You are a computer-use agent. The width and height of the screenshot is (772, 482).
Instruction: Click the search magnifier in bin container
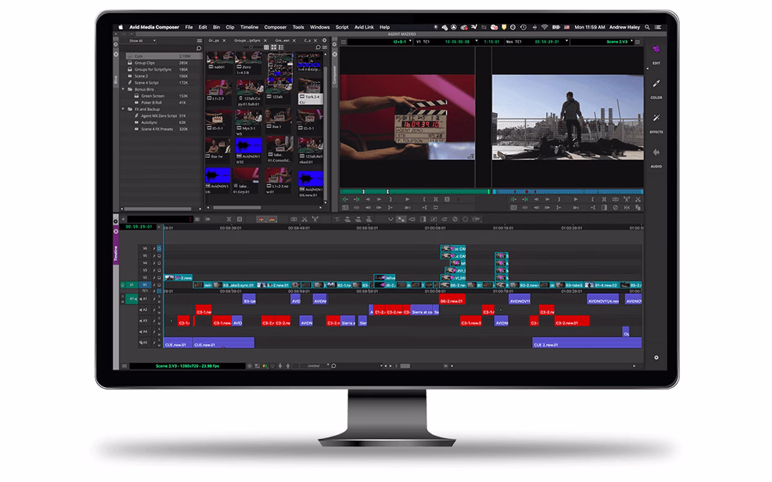(199, 48)
